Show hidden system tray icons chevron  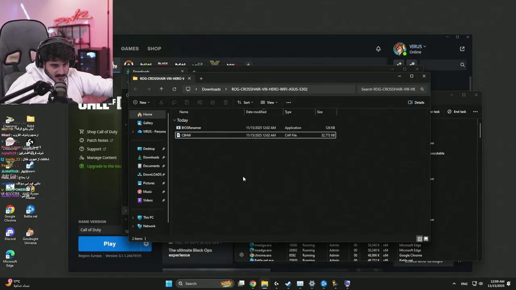coord(454,284)
